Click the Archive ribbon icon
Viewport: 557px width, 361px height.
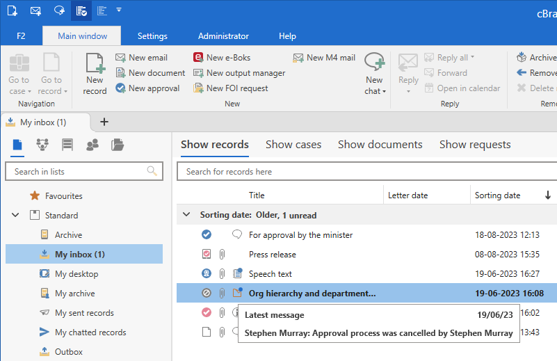pyautogui.click(x=522, y=58)
